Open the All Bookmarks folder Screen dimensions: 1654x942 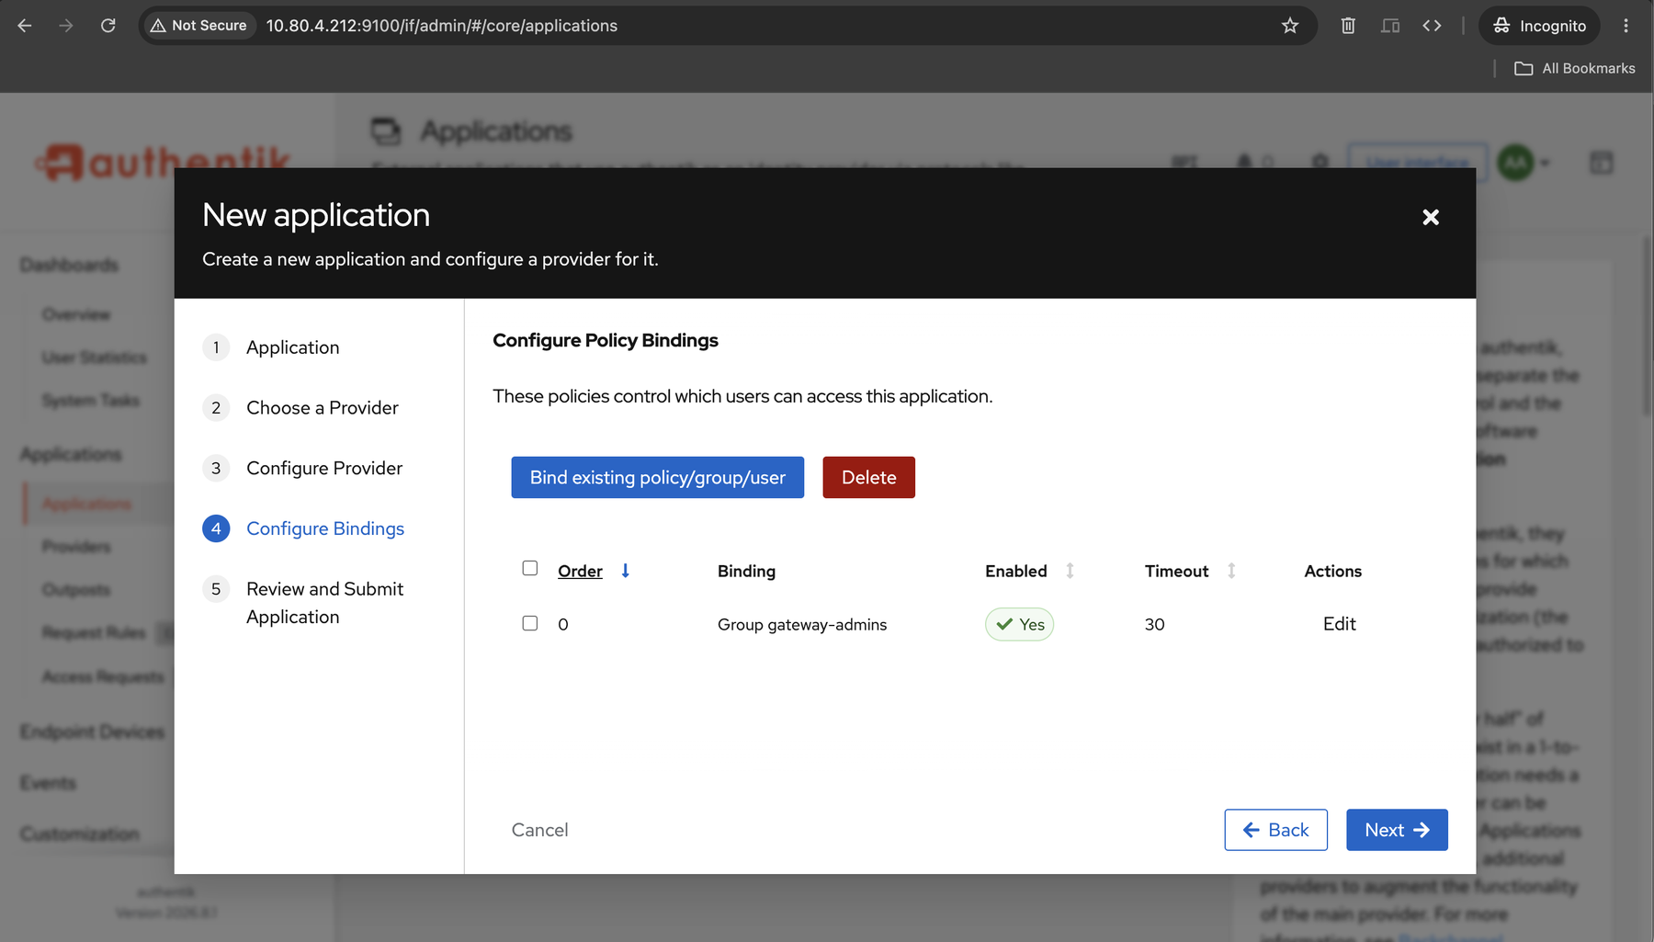pos(1575,69)
